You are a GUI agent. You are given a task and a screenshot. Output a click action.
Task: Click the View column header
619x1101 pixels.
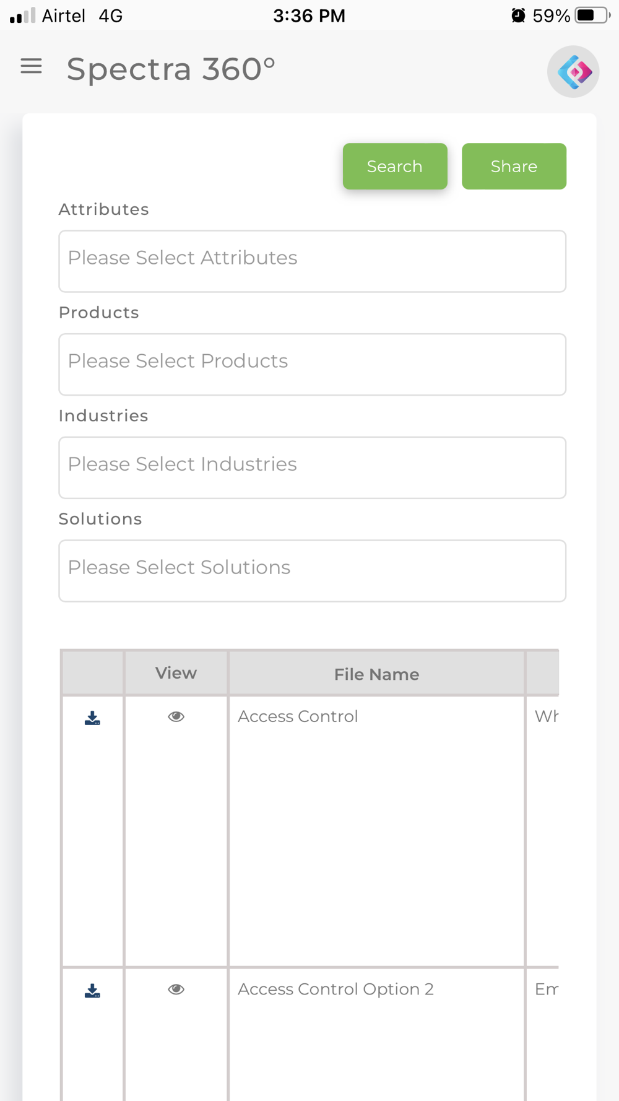pyautogui.click(x=176, y=673)
